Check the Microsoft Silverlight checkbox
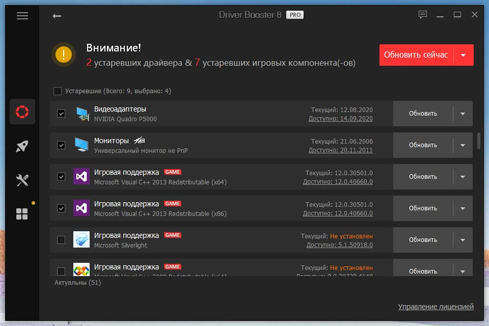 tap(61, 240)
